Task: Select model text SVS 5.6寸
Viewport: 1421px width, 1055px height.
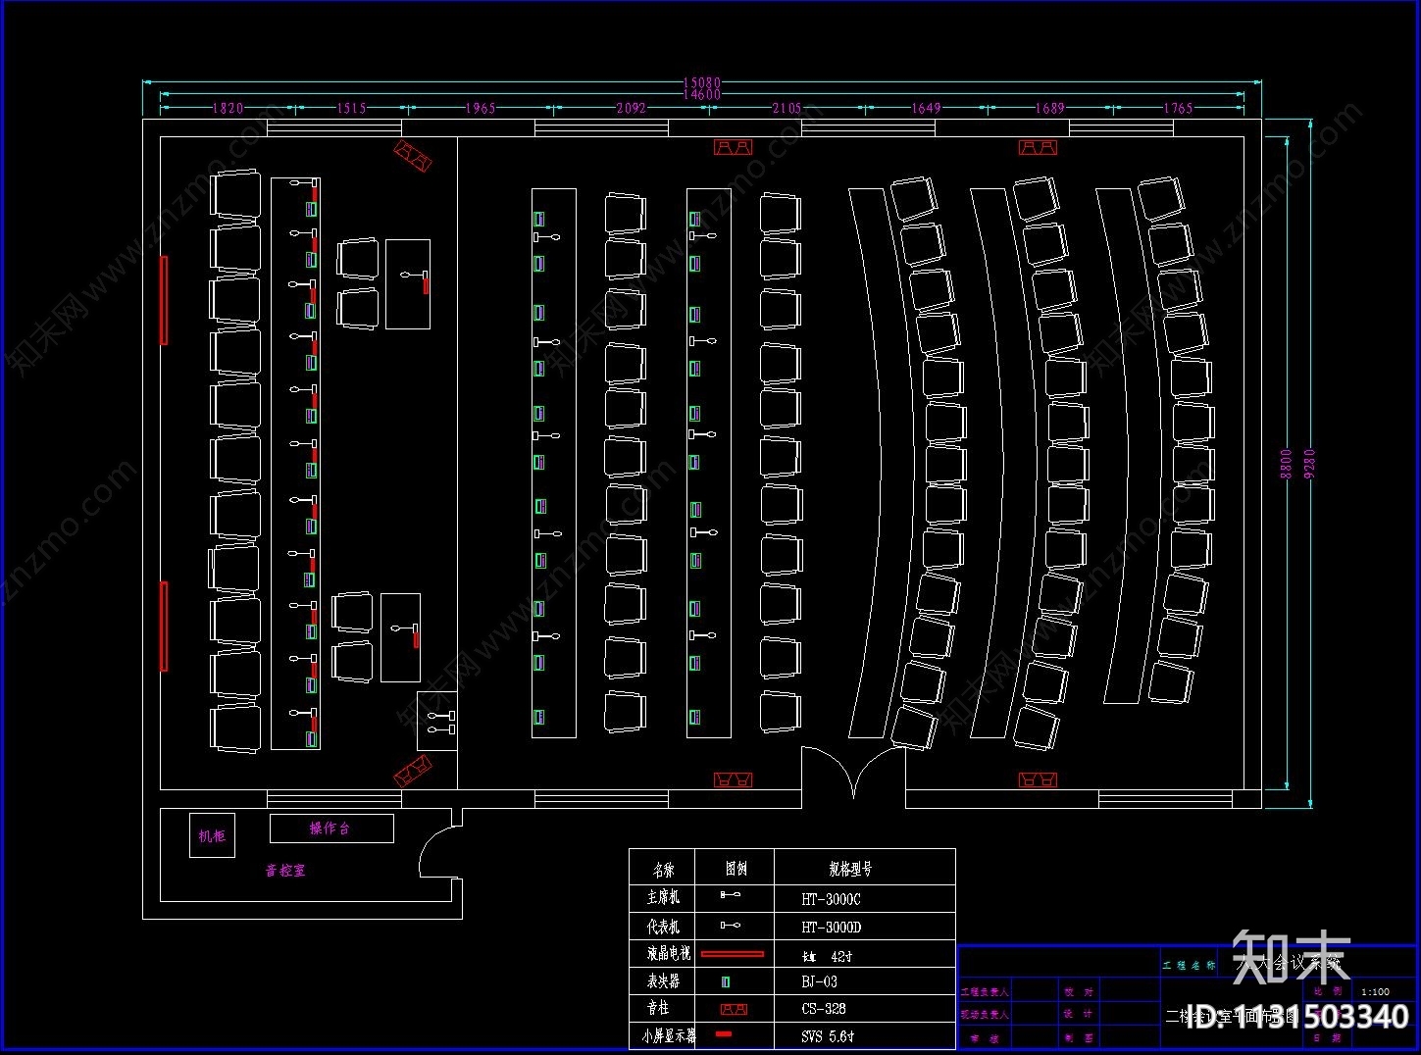Action: click(x=827, y=1036)
